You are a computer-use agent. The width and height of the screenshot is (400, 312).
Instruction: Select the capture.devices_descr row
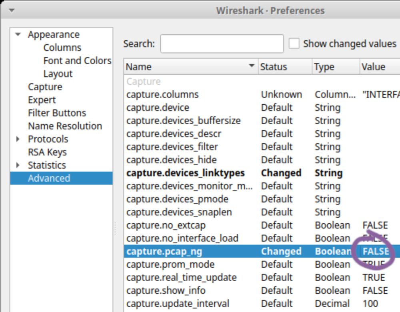262,134
